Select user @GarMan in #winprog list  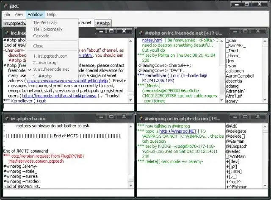235,141
